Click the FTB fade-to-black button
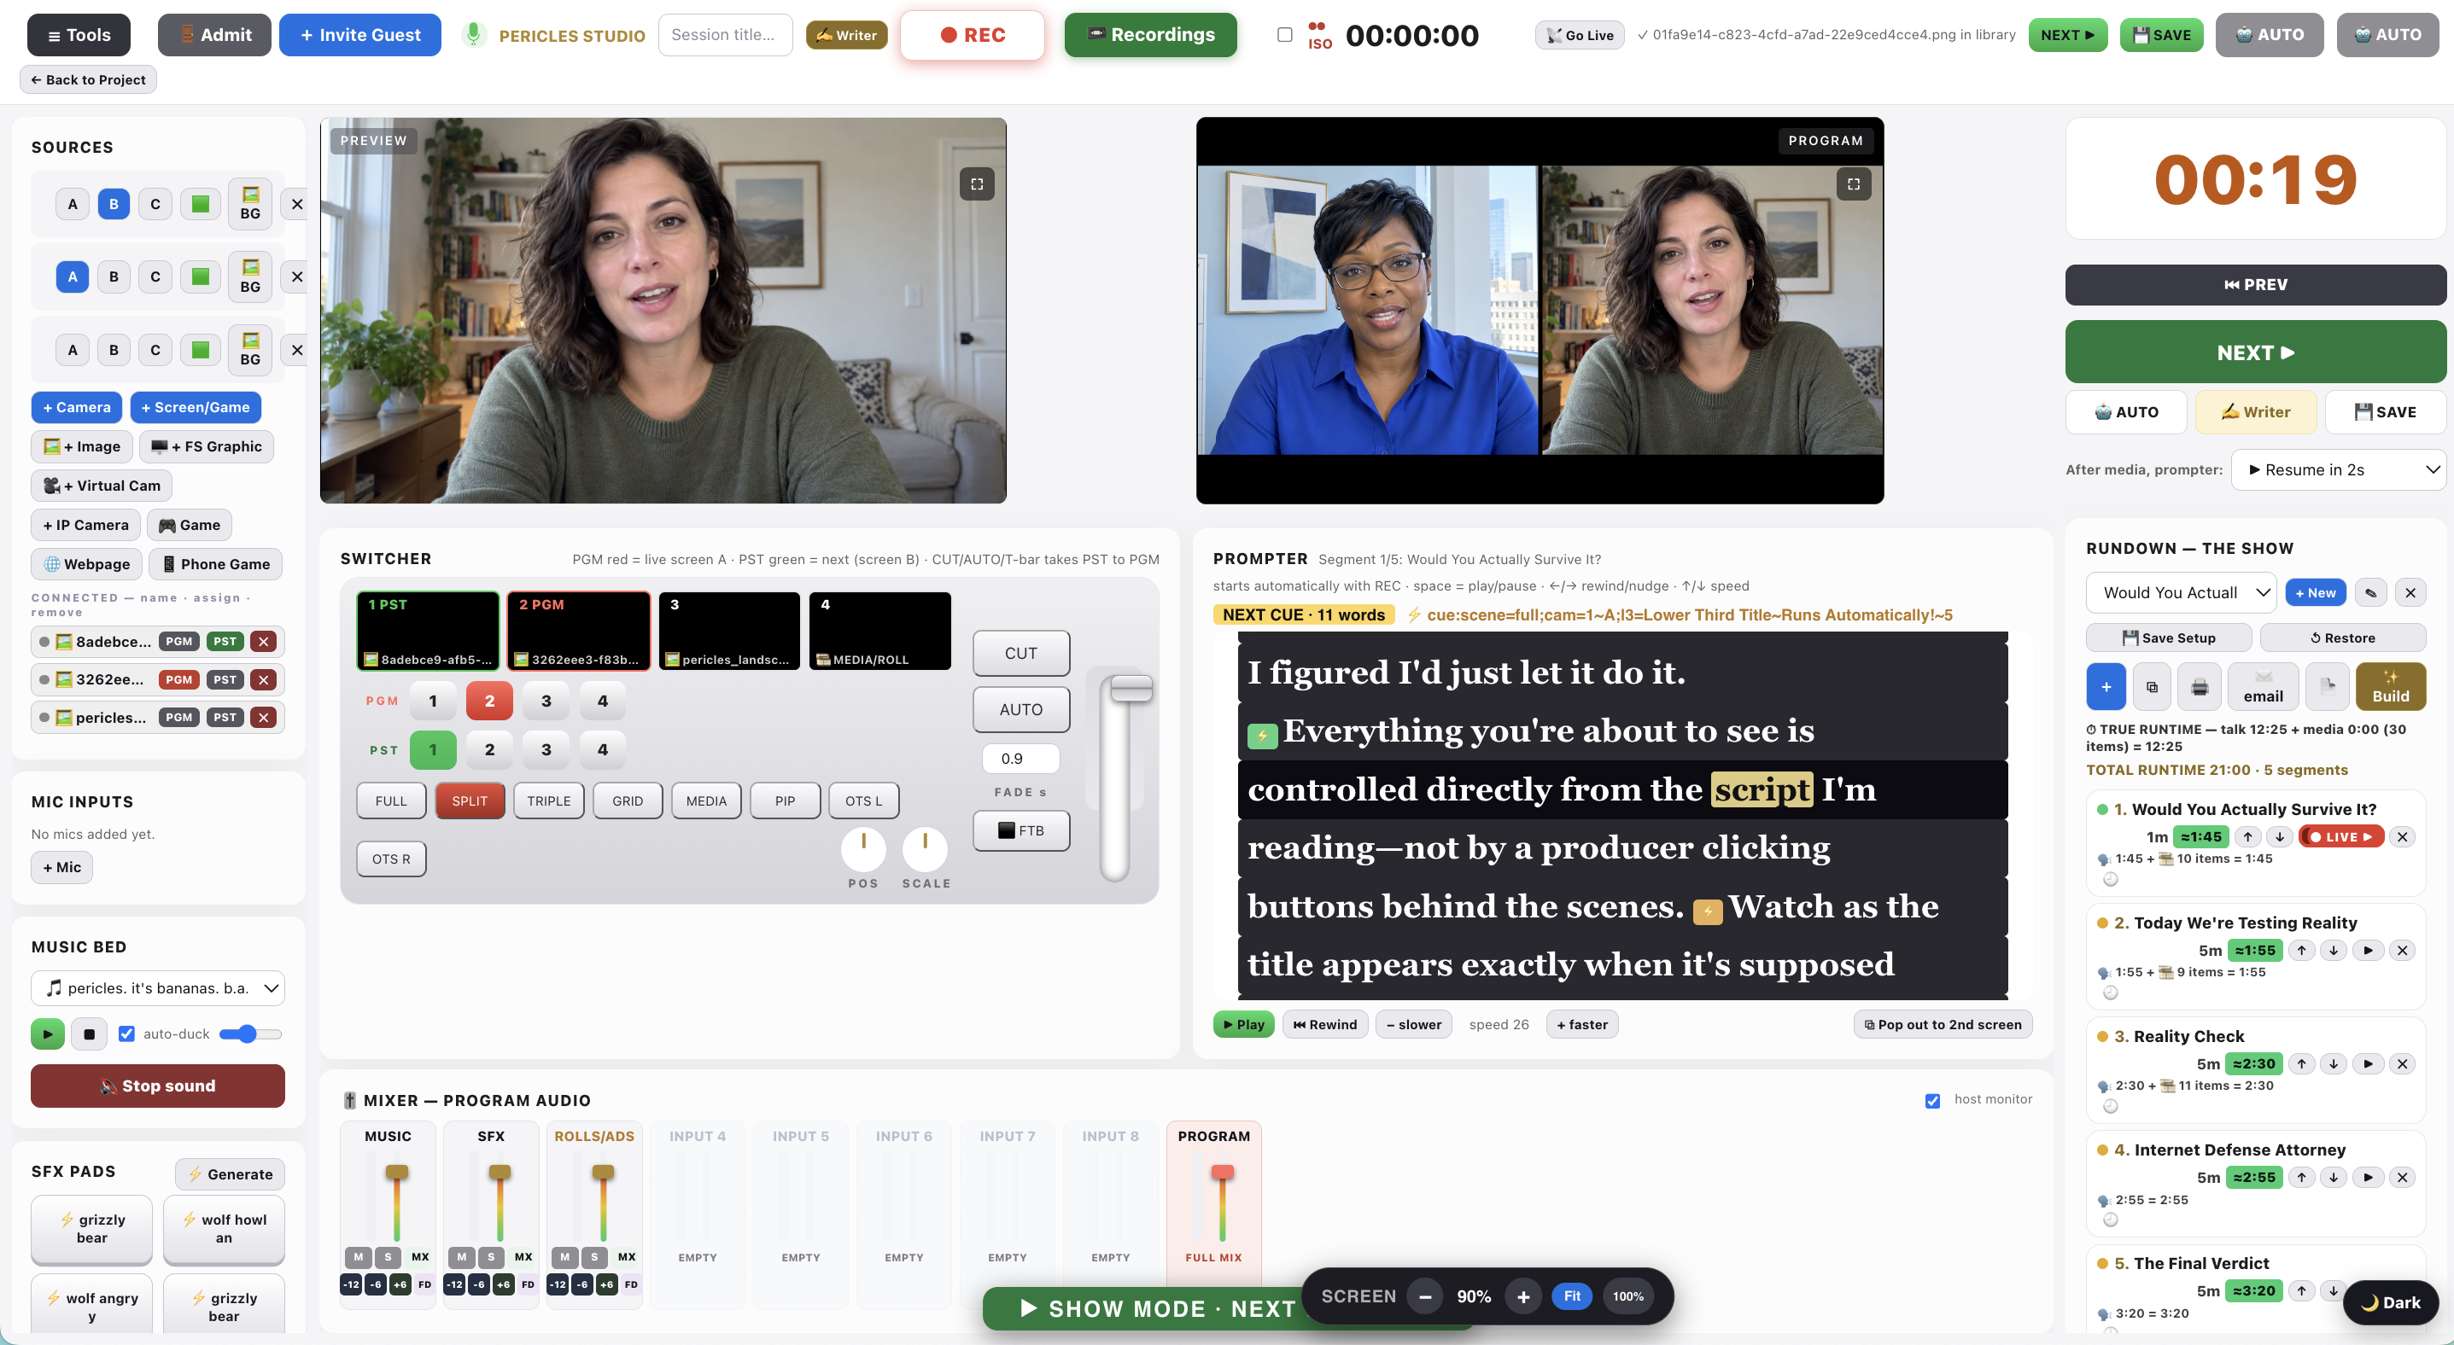This screenshot has height=1345, width=2454. coord(1020,830)
